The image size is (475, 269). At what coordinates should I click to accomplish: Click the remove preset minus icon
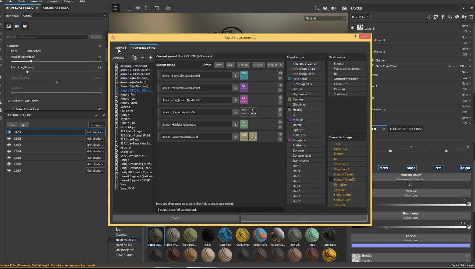tap(142, 57)
